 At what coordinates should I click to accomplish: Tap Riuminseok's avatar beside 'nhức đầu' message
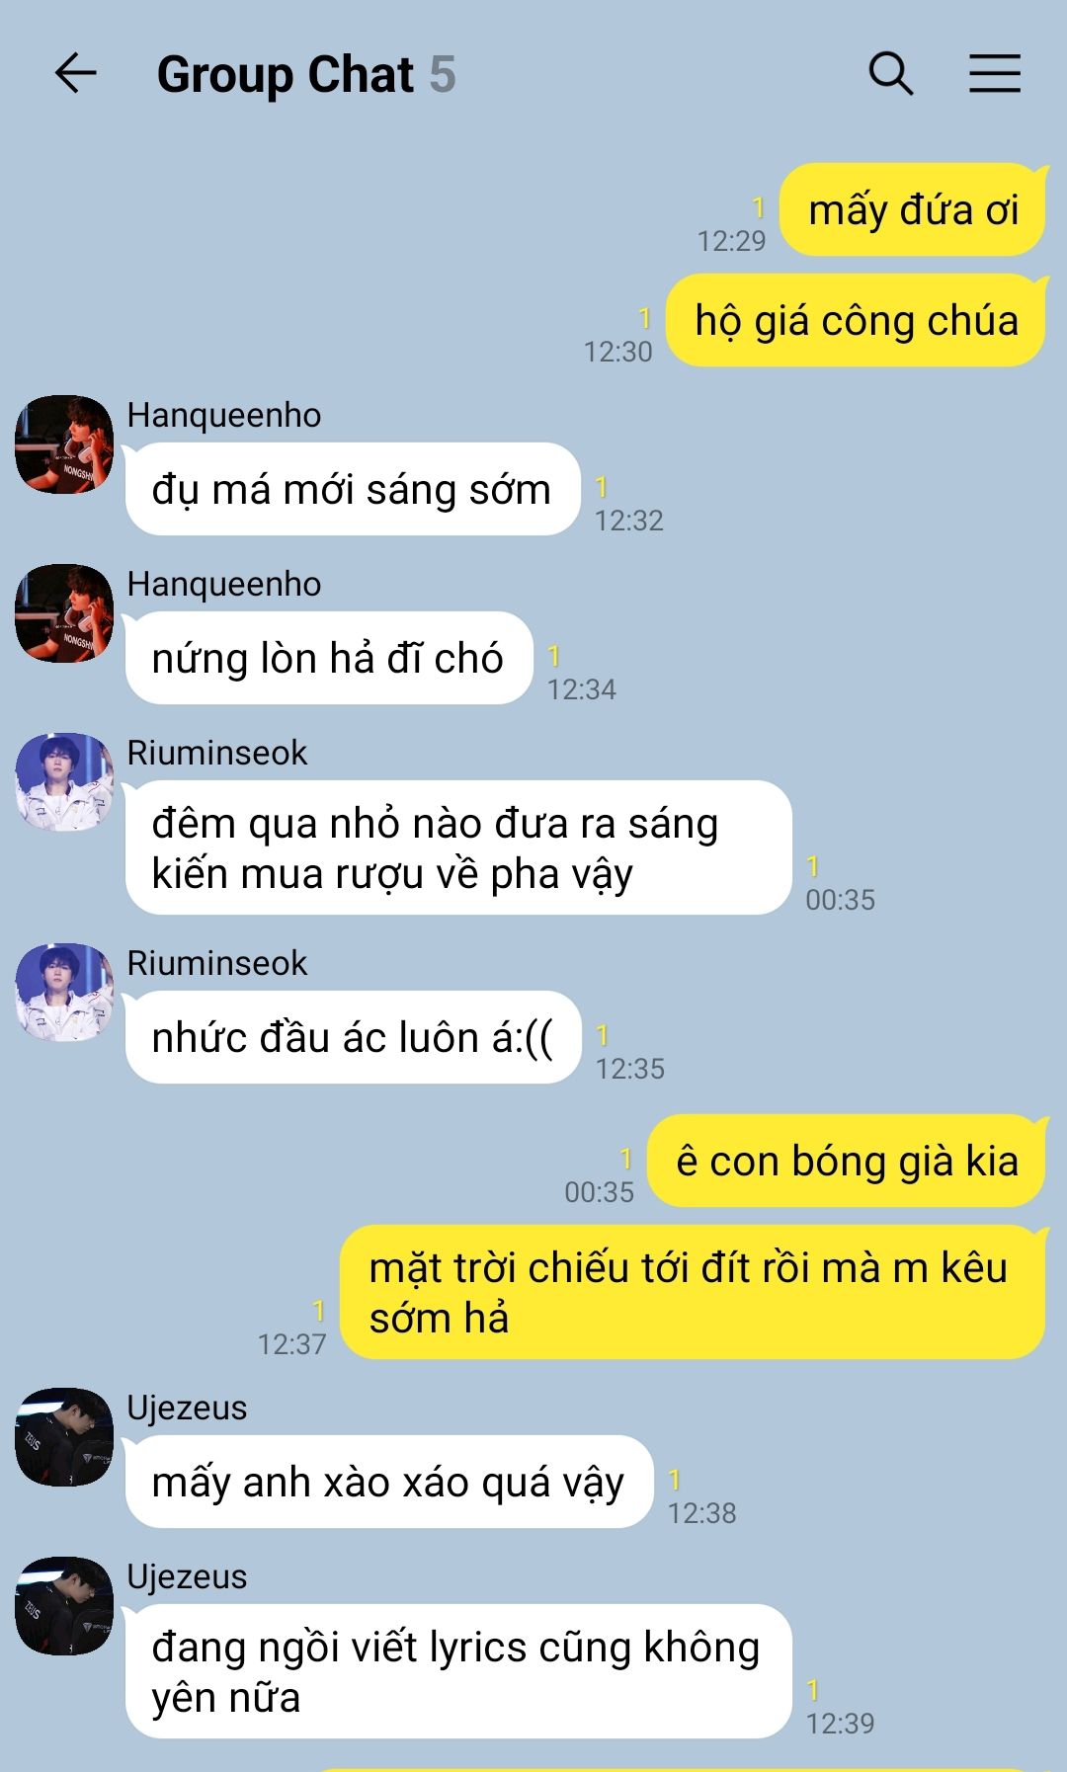tap(64, 993)
